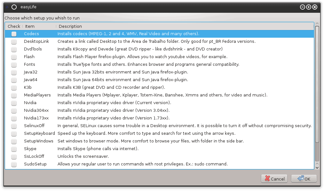Select the K3b item name
Viewport: 324px width, 191px height.
[x=28, y=88]
